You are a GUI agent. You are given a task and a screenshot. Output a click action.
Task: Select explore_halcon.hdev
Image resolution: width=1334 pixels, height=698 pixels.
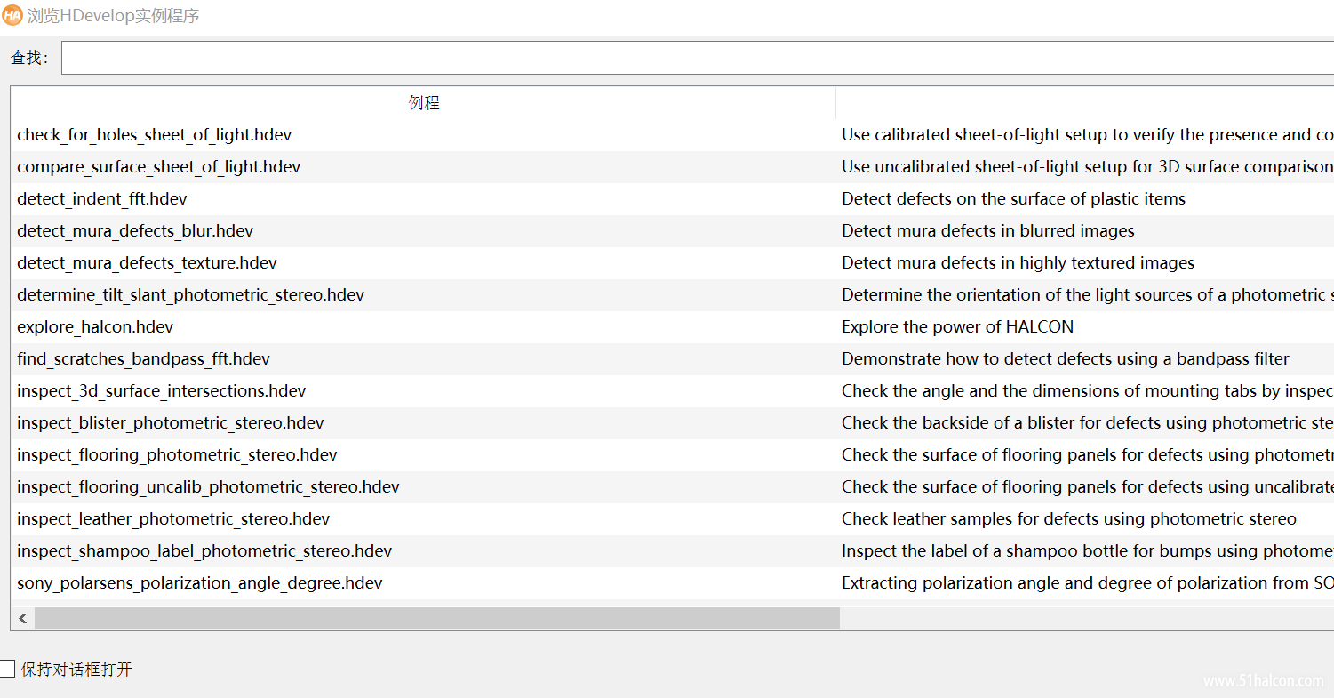click(x=95, y=327)
